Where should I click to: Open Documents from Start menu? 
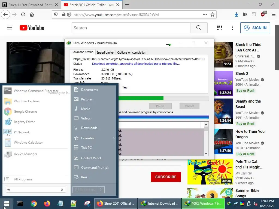point(93,90)
